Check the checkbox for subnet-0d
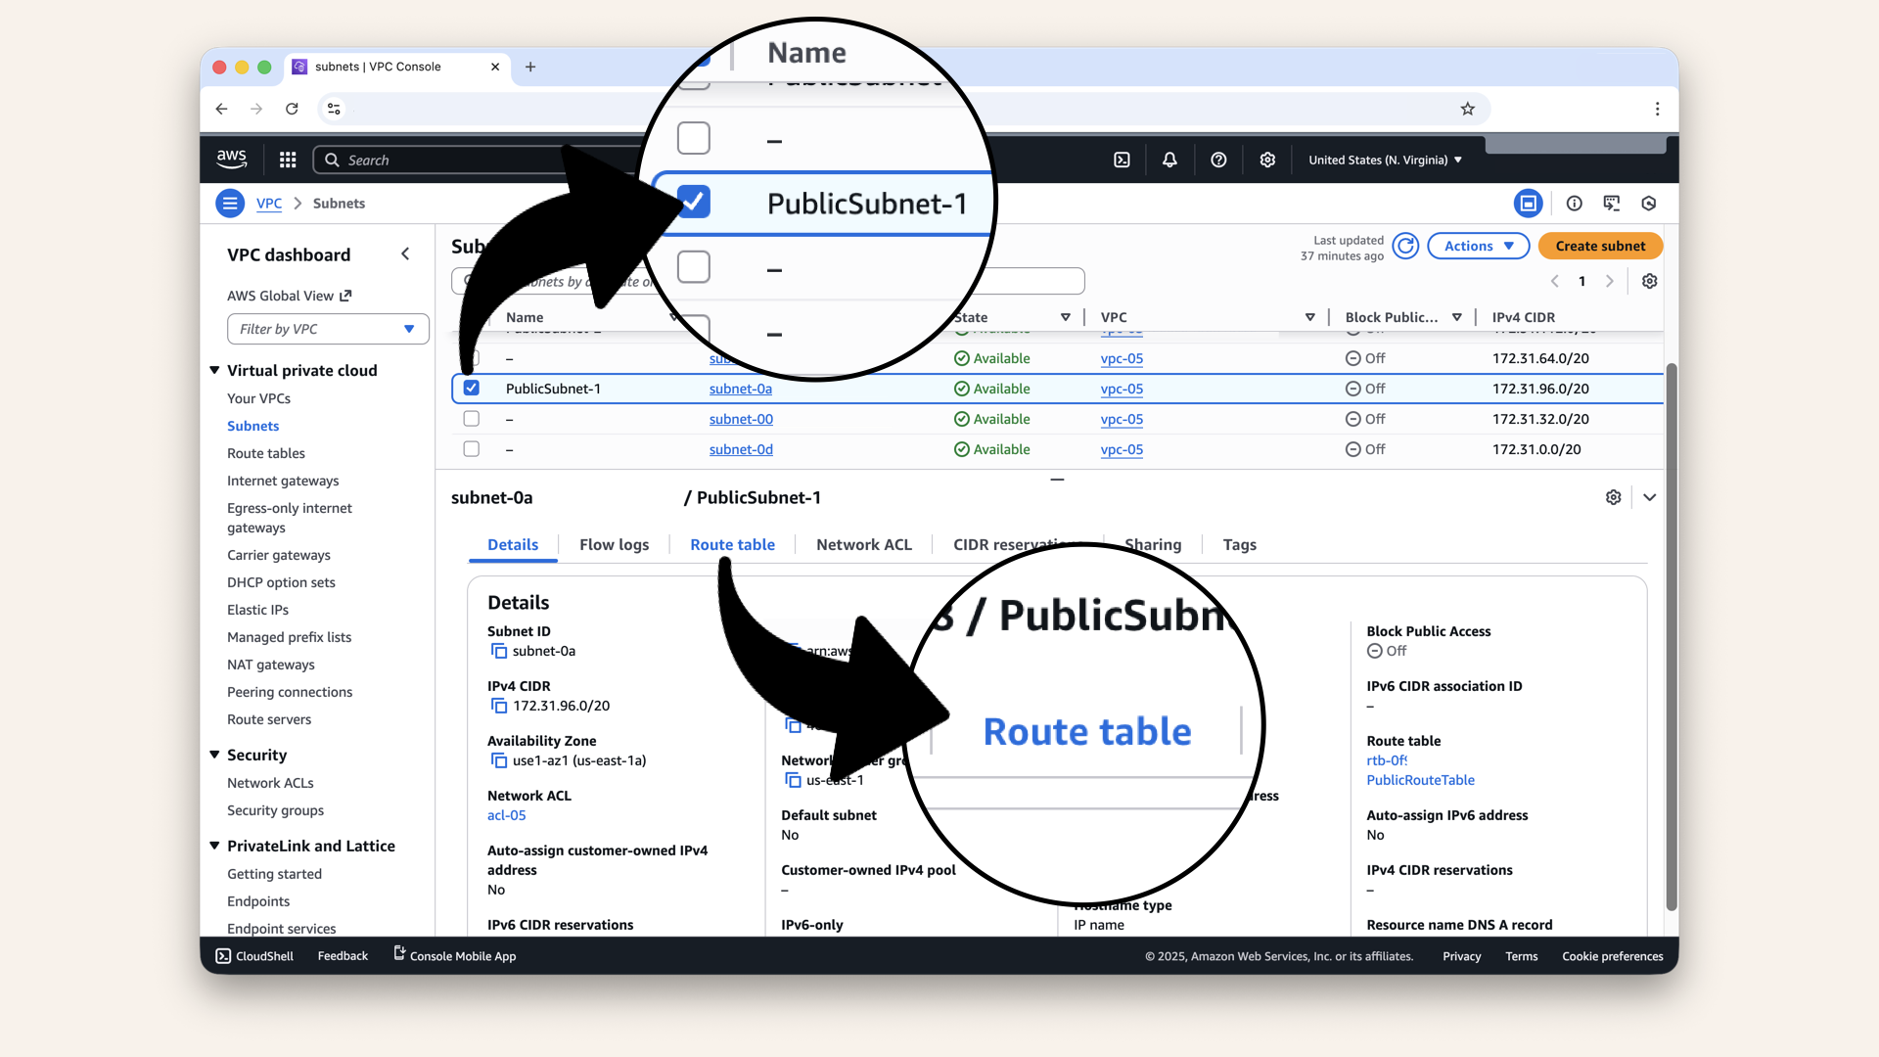1879x1057 pixels. coord(472,449)
